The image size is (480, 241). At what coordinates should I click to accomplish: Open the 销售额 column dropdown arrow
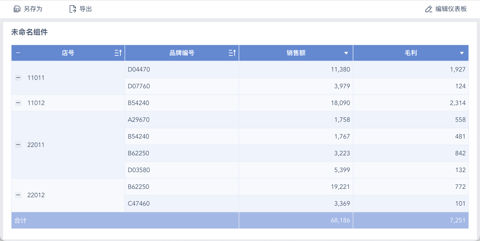pyautogui.click(x=346, y=53)
